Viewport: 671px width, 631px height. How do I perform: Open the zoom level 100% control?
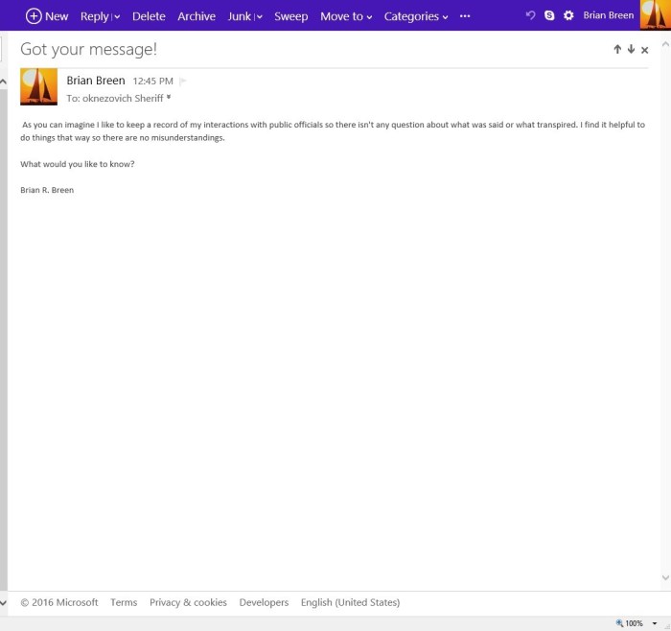[636, 623]
